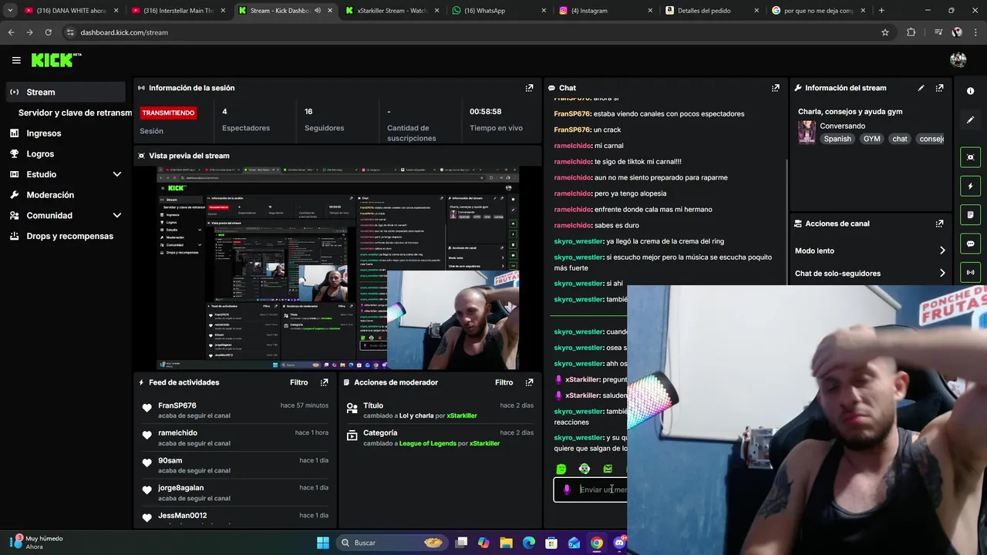Click the purple microphone icon in chat input
987x555 pixels.
[567, 489]
